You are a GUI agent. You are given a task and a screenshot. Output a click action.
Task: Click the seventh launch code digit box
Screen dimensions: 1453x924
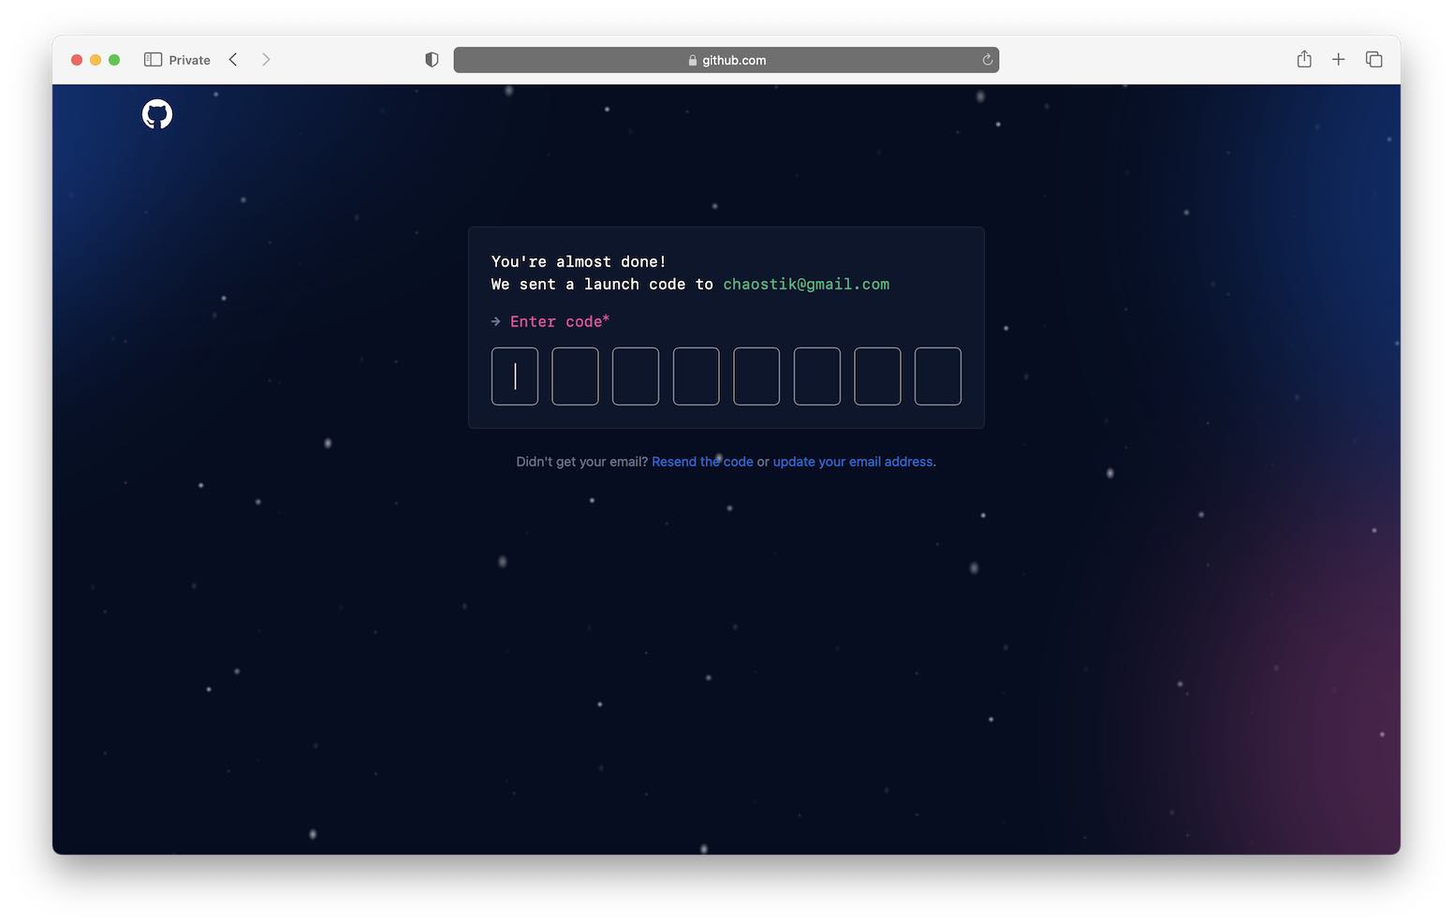[x=877, y=376]
